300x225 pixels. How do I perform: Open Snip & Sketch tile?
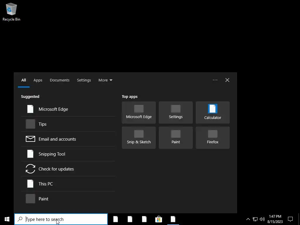coord(139,138)
